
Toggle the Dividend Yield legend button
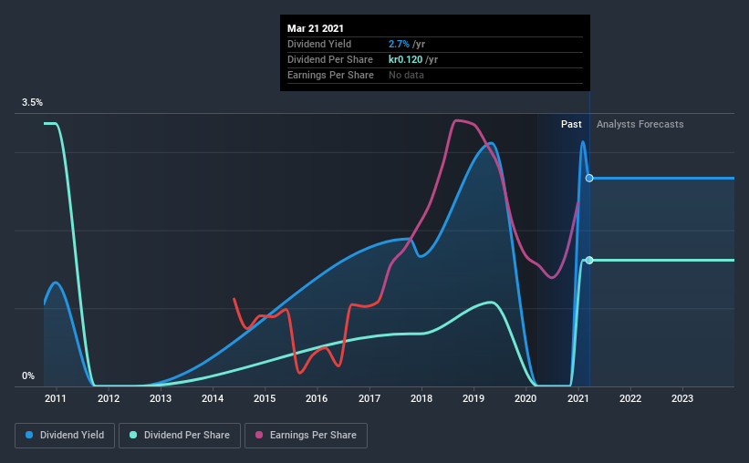pyautogui.click(x=65, y=436)
